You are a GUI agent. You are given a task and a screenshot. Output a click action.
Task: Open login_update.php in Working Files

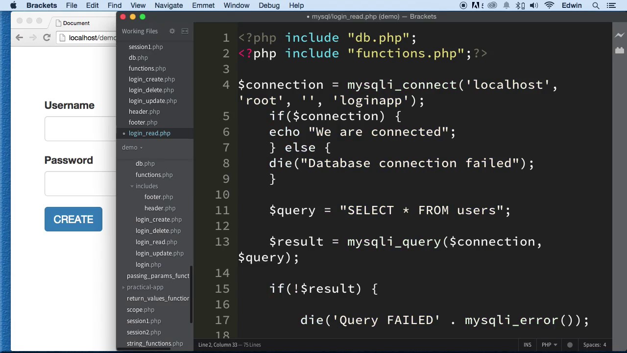152,101
